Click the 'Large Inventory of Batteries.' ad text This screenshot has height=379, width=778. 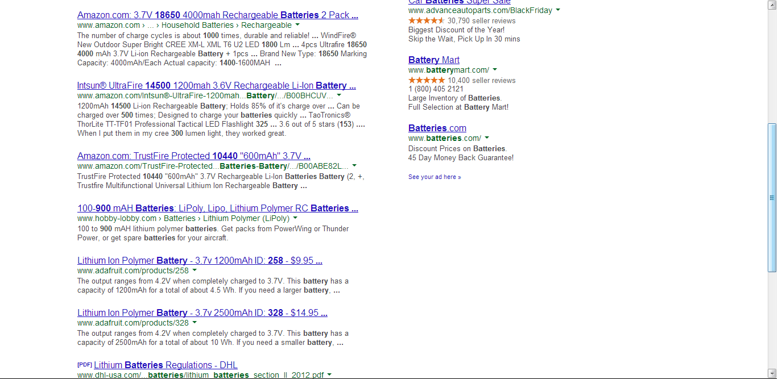[455, 98]
